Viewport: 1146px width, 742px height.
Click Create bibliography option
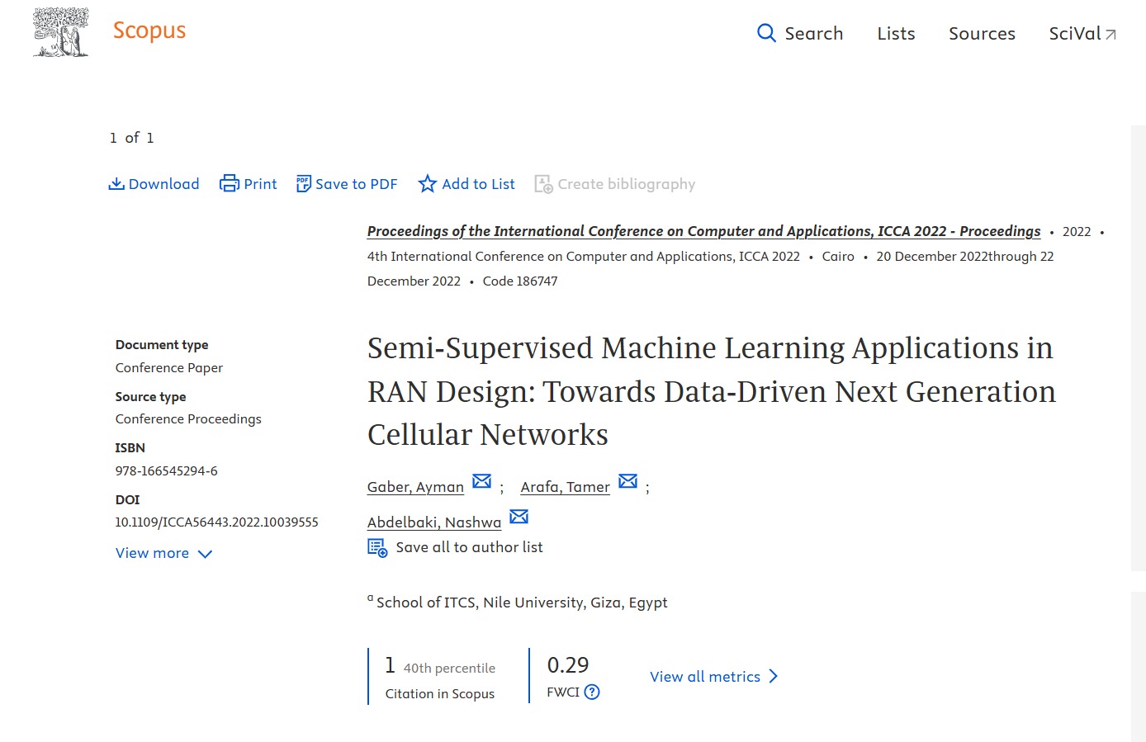(x=615, y=184)
